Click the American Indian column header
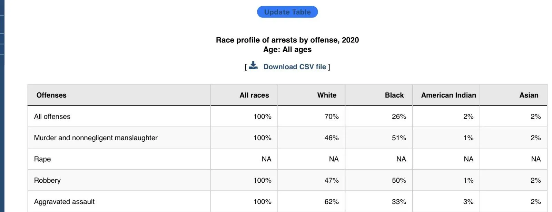 pos(448,95)
